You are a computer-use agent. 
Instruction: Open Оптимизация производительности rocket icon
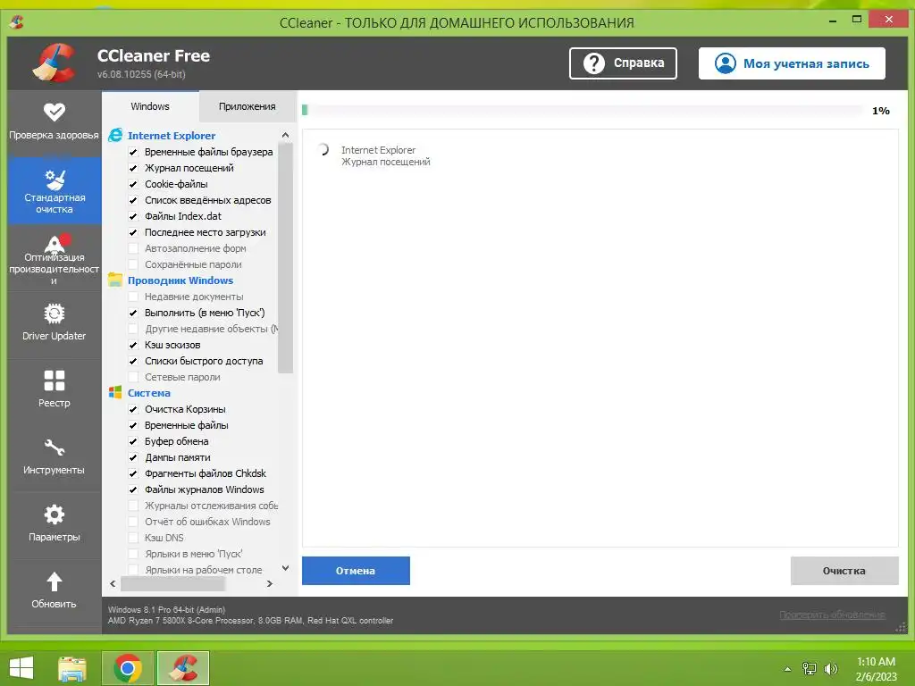[56, 243]
